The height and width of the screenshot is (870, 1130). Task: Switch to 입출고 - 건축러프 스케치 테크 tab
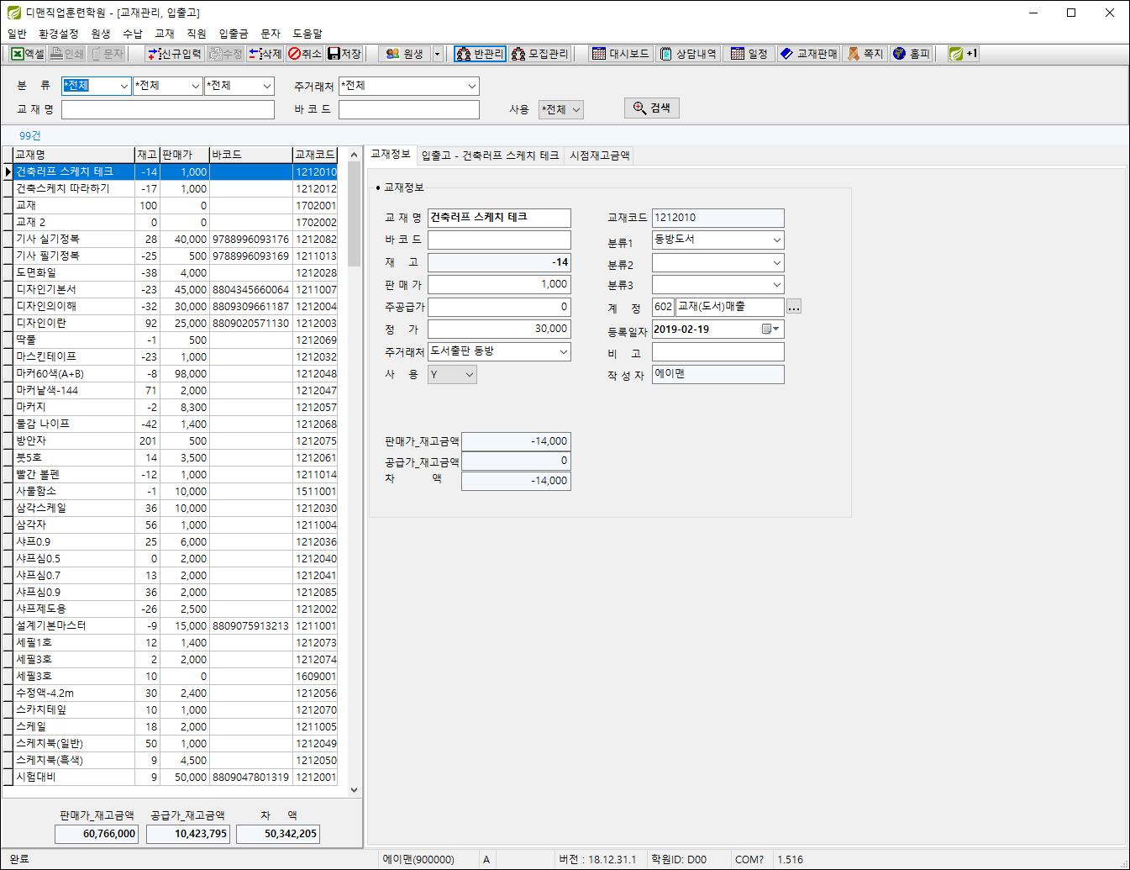point(490,156)
